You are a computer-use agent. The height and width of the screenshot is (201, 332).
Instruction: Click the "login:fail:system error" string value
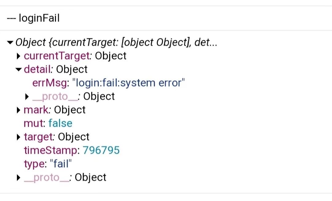coord(130,83)
